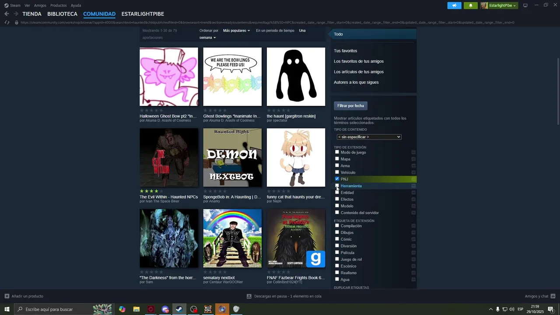Expand the EstarlightPibe account dropdown
Viewport: 560px width, 315px height.
(514, 6)
